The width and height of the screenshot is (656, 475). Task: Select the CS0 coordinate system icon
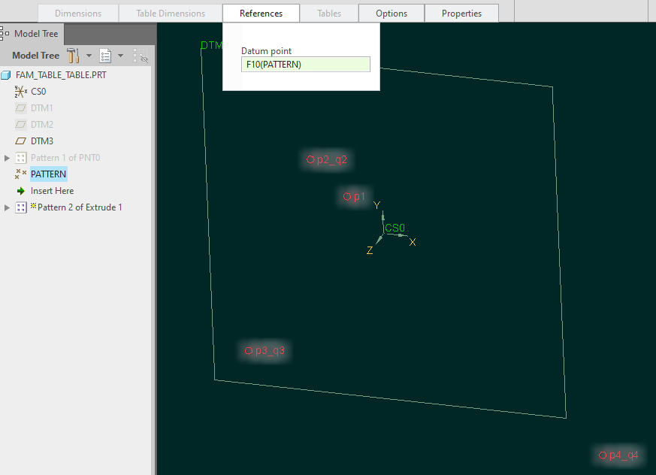(x=21, y=91)
